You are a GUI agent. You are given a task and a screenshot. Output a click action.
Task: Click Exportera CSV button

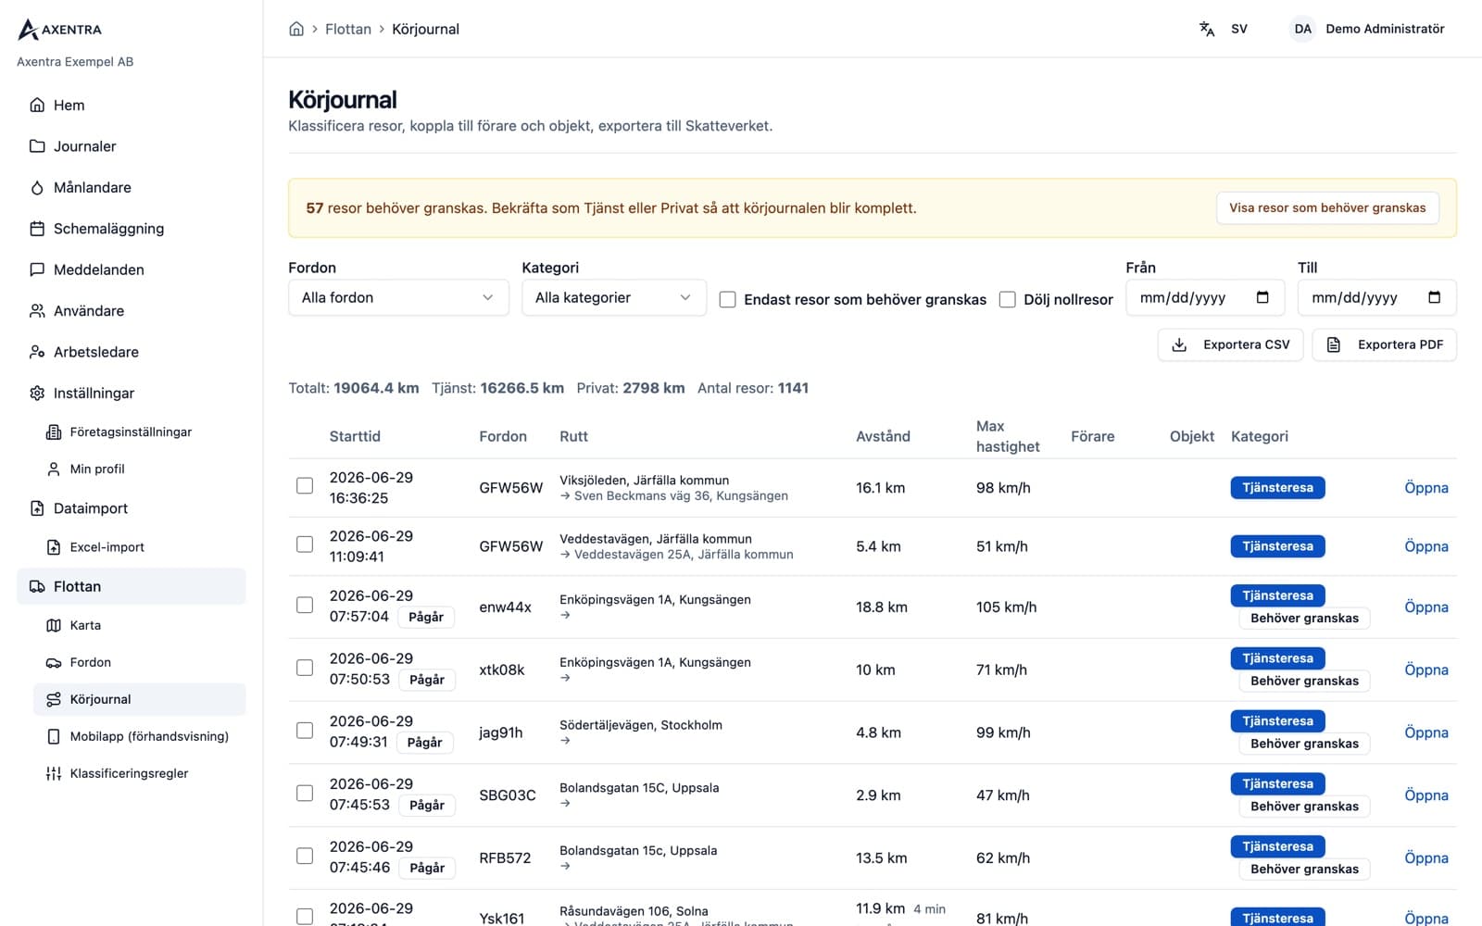[1231, 344]
